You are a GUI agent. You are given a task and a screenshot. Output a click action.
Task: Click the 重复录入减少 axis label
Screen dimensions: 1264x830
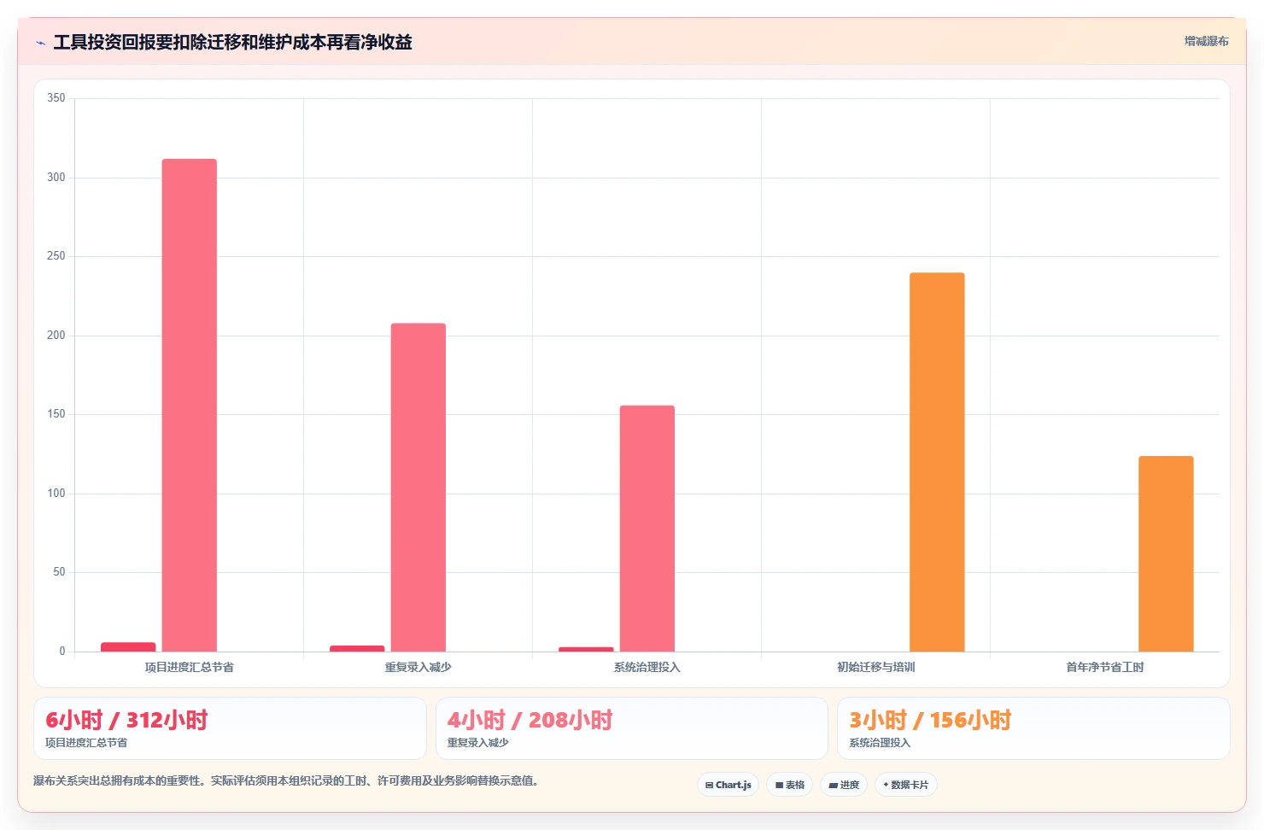click(418, 668)
